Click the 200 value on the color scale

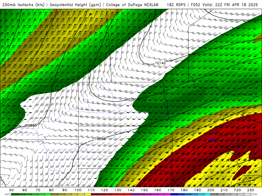pyautogui.click(x=211, y=190)
